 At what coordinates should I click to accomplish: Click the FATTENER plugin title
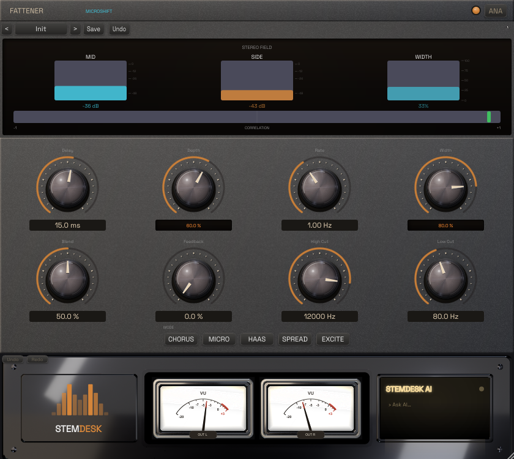pos(26,11)
